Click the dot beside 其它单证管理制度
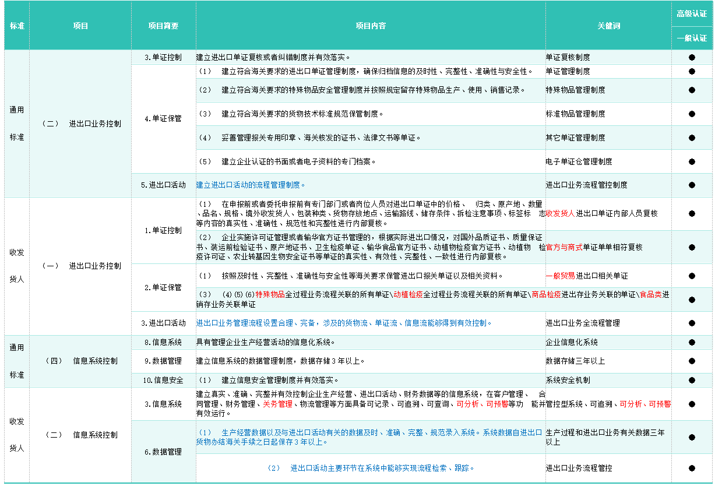This screenshot has height=486, width=715. [692, 138]
